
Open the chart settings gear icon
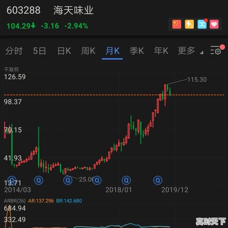216,50
